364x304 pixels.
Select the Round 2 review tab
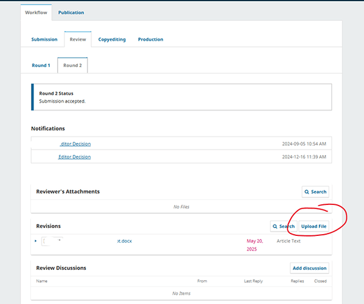pos(72,66)
